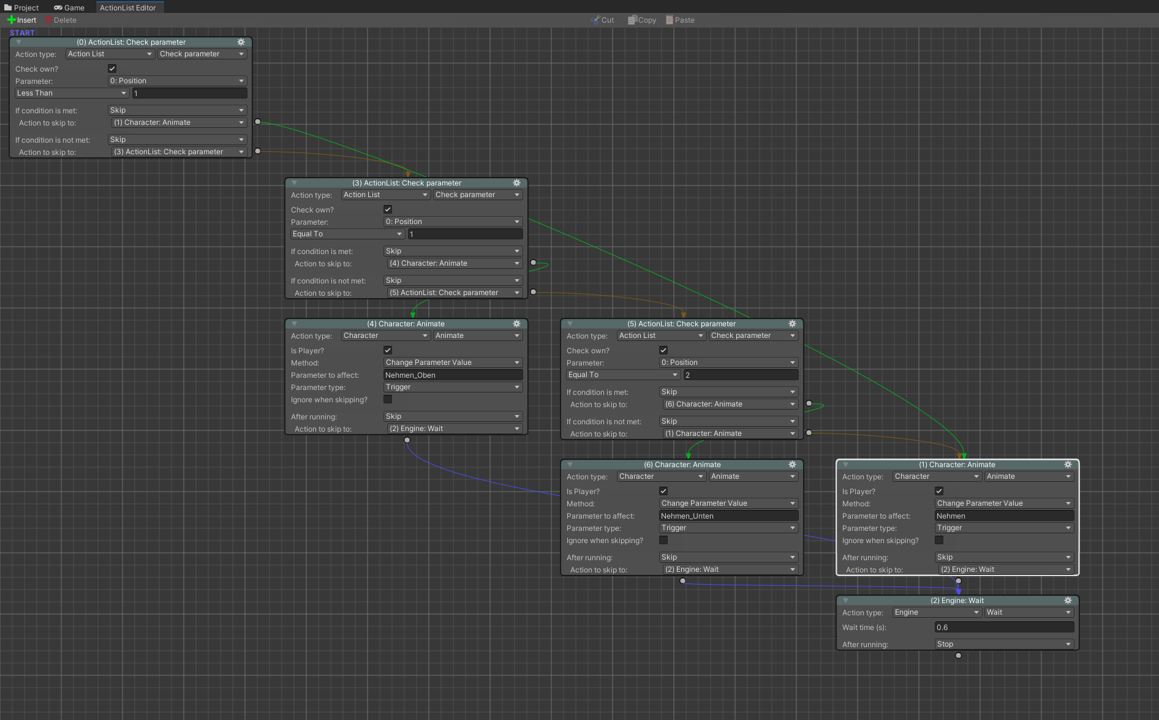Enable Ignore when skipping in node (4)
The height and width of the screenshot is (720, 1159).
pyautogui.click(x=388, y=399)
